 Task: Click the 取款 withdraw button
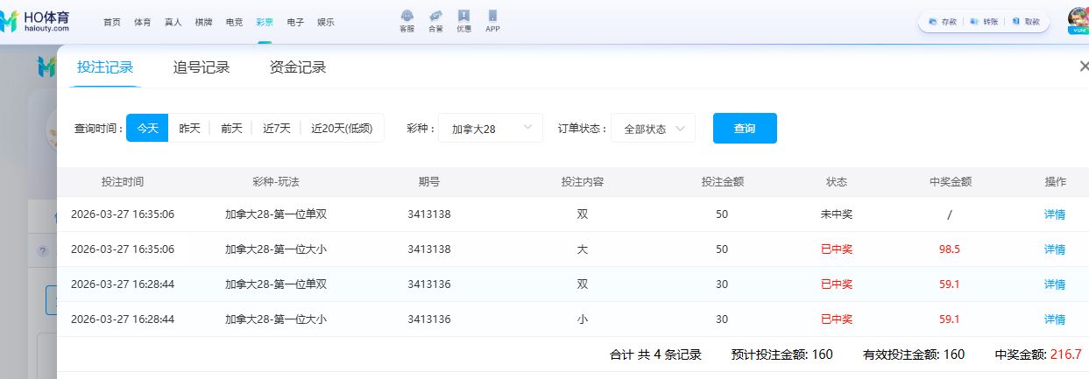coord(1026,22)
